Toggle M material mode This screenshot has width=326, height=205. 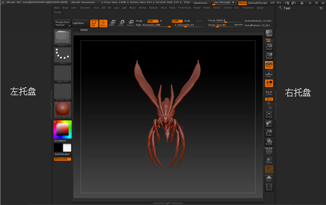[x=161, y=21]
